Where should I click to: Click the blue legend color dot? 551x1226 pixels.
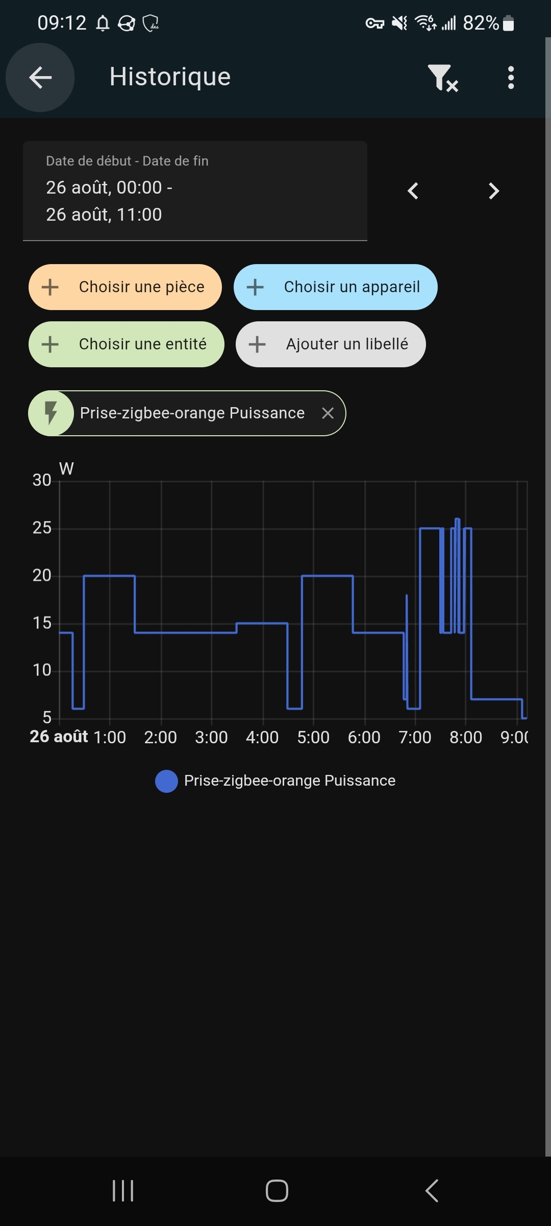166,781
